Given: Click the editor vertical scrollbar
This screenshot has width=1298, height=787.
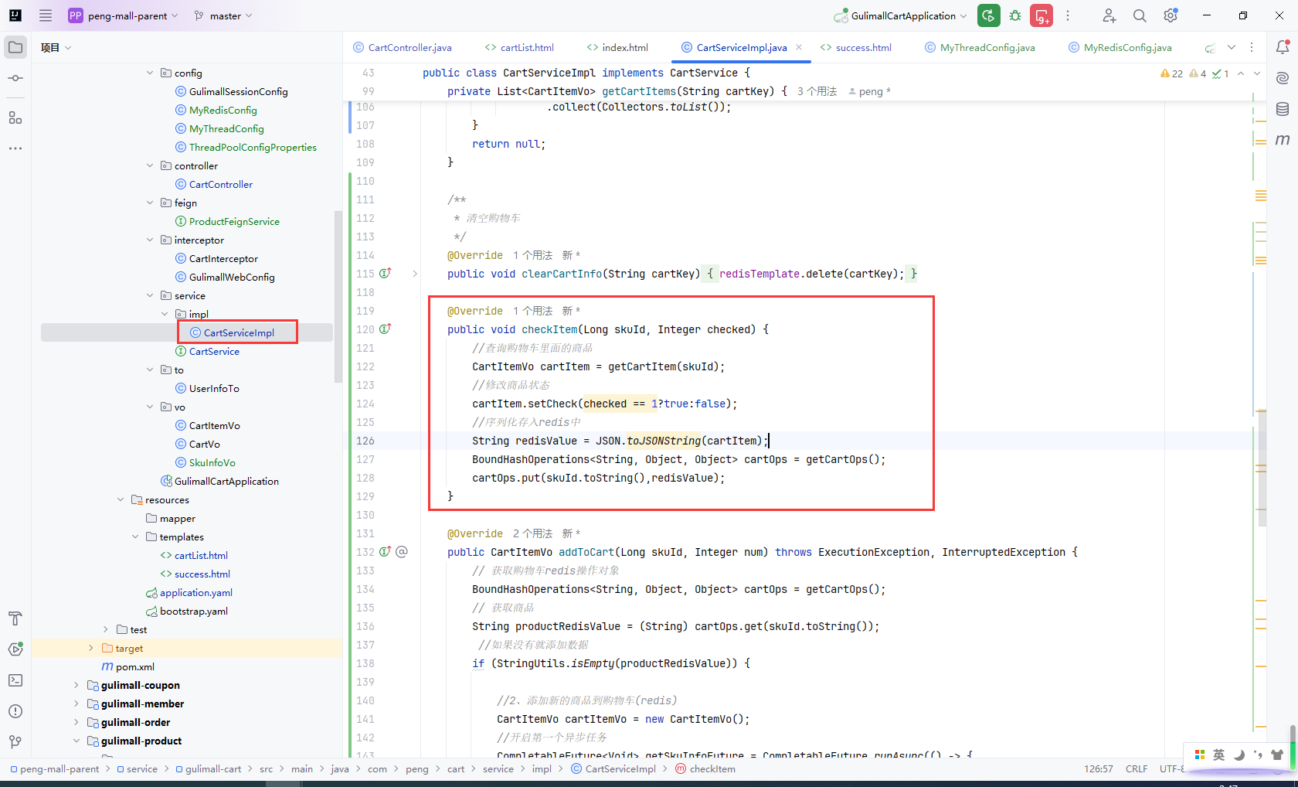Looking at the screenshot, I should point(1262,468).
